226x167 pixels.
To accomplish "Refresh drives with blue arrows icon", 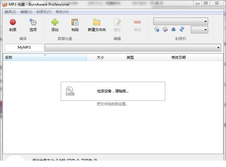I will click(x=182, y=29).
